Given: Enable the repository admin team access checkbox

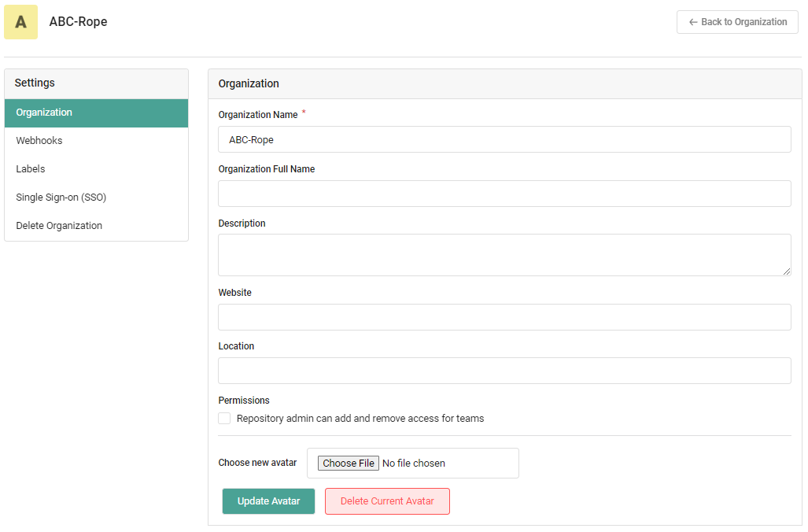Looking at the screenshot, I should (225, 419).
